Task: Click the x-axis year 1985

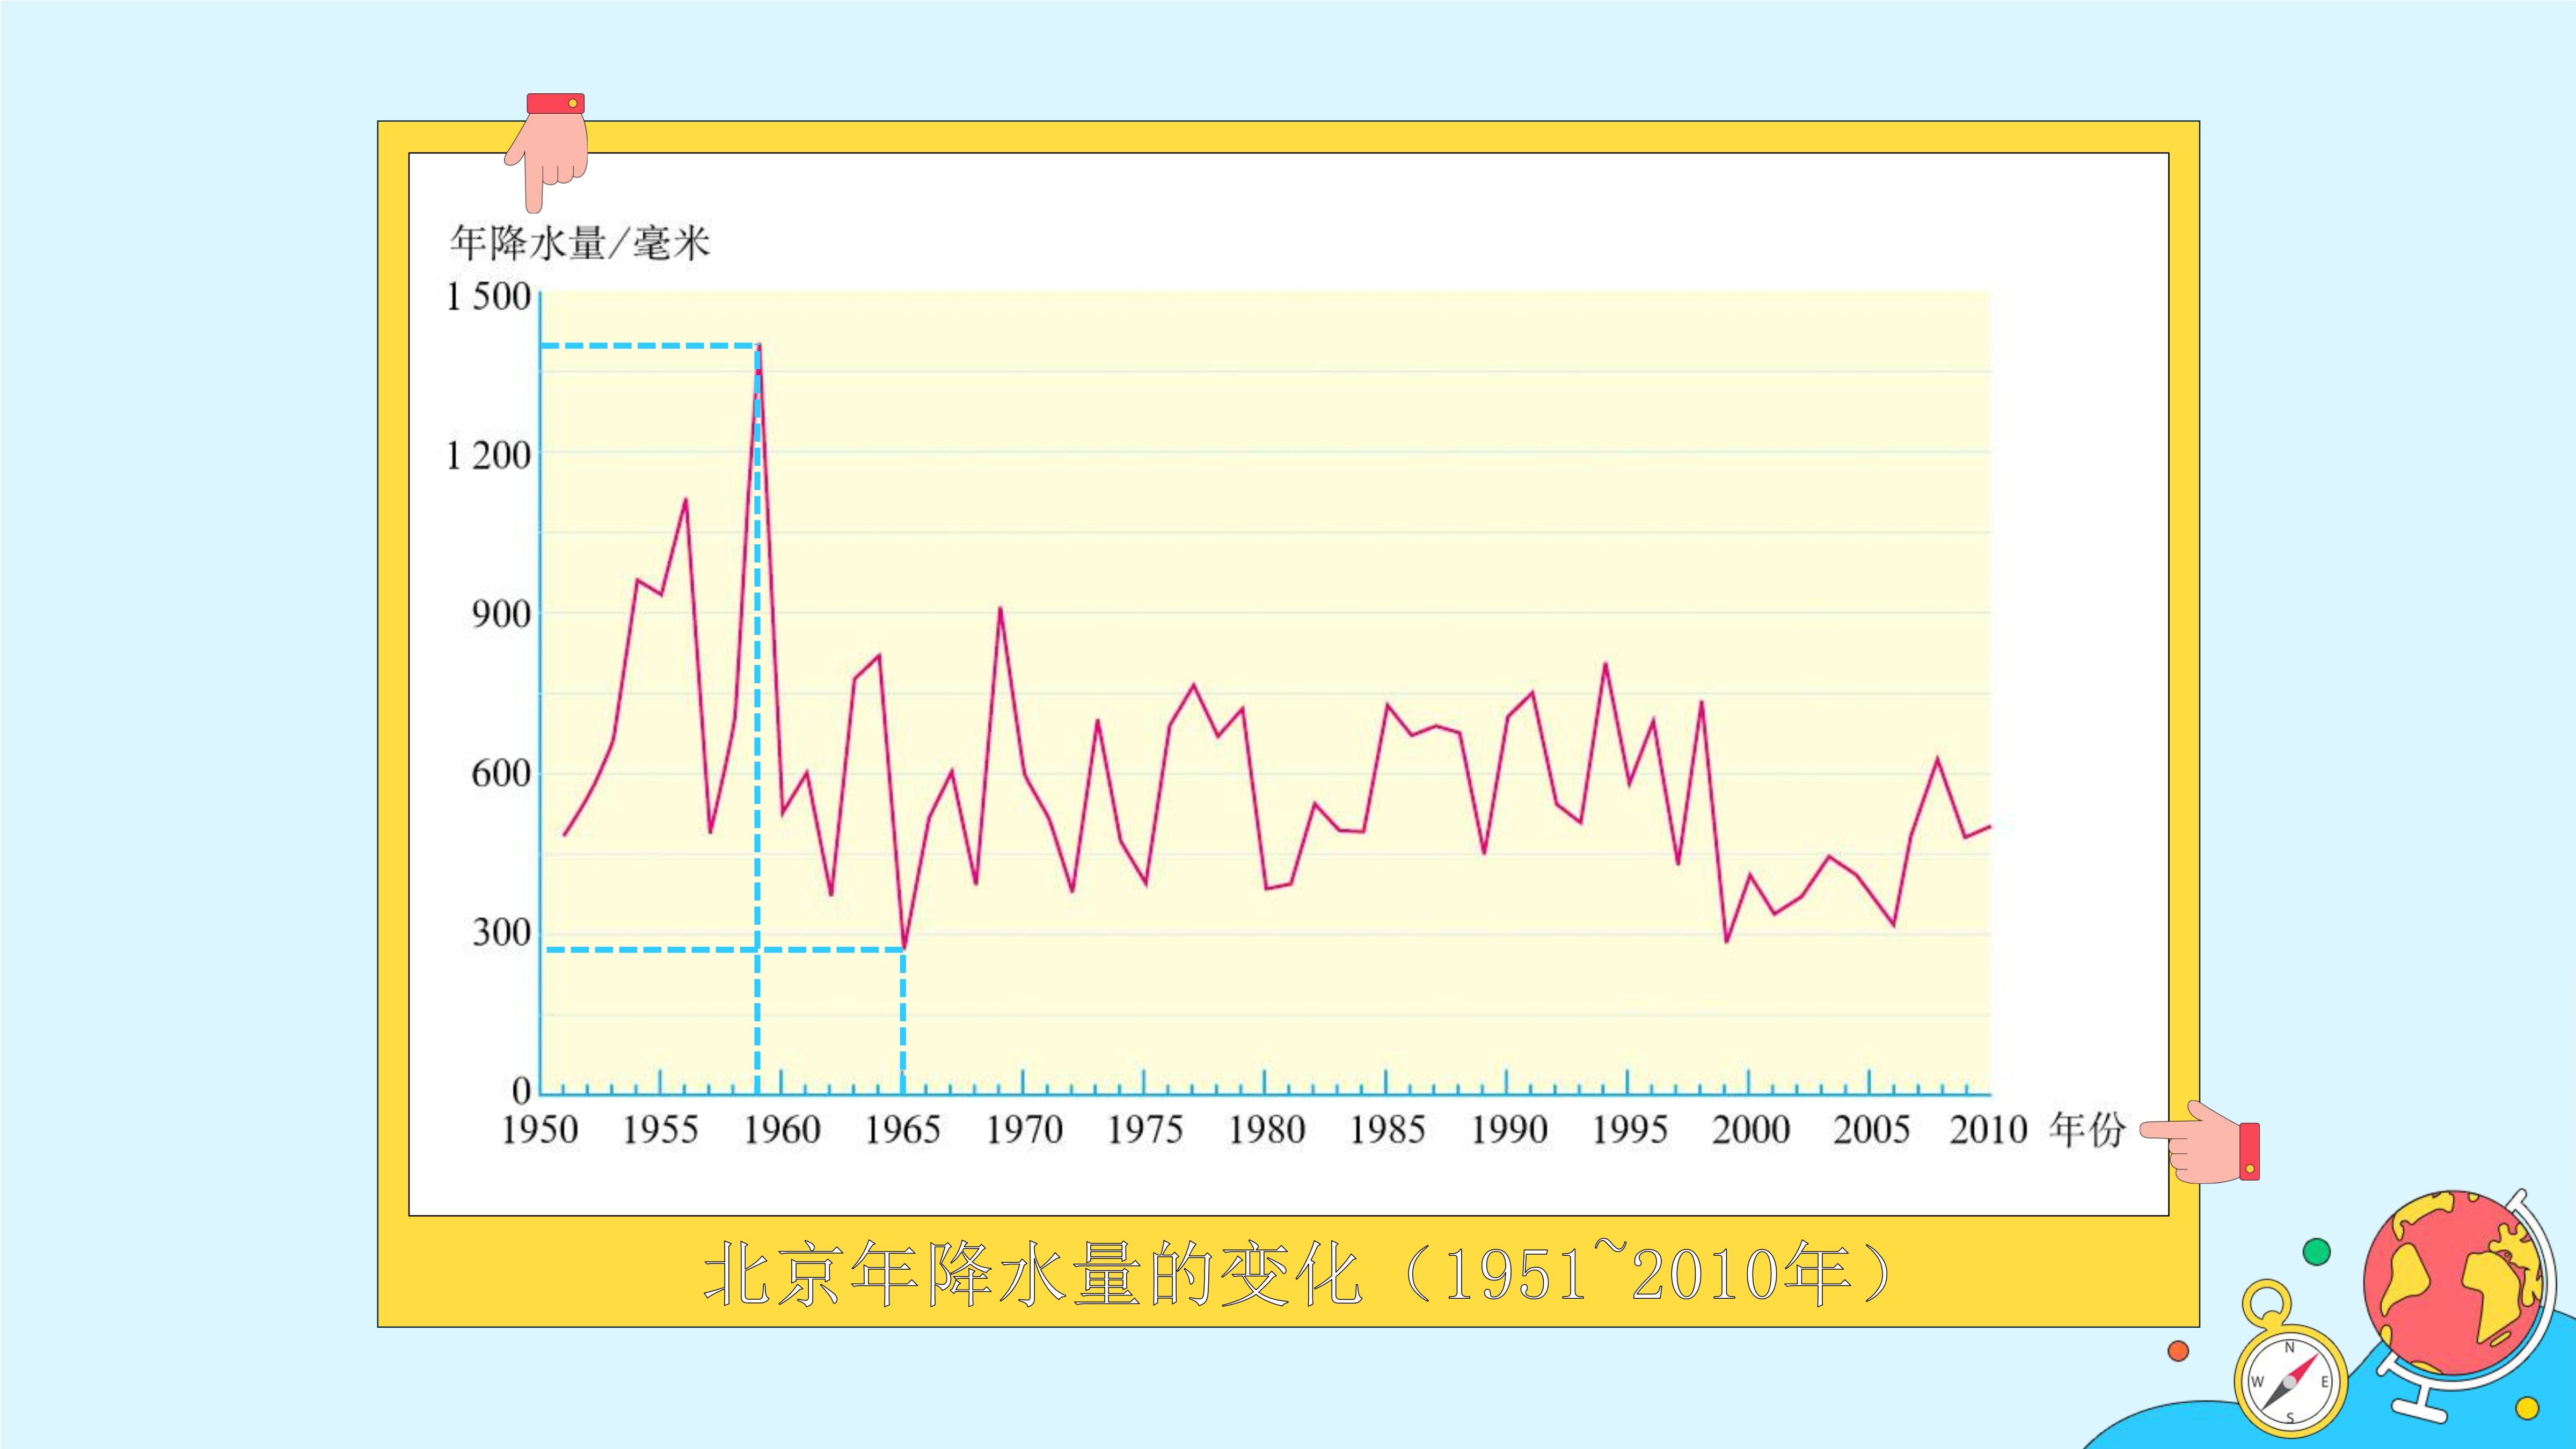Action: (1387, 1130)
